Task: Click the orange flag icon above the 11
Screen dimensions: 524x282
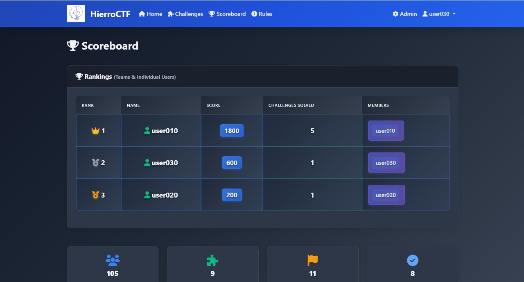Action: (x=312, y=260)
